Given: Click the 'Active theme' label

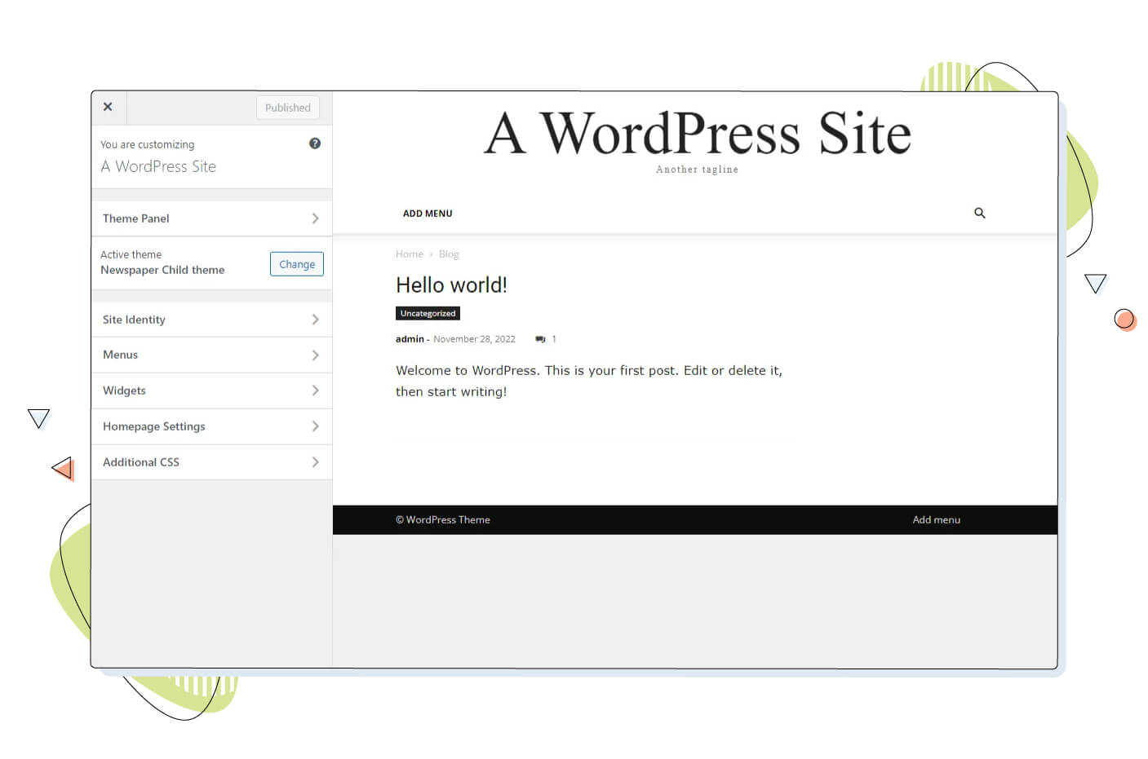Looking at the screenshot, I should [131, 254].
